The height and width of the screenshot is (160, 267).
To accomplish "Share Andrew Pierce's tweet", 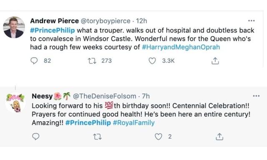I will [215, 61].
